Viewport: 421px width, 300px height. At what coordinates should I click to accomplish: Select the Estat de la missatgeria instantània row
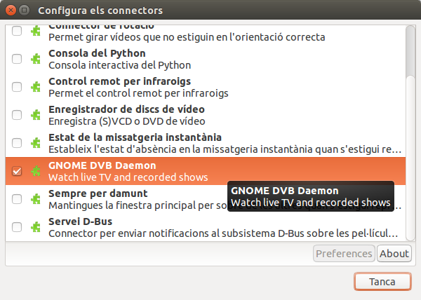(x=210, y=143)
